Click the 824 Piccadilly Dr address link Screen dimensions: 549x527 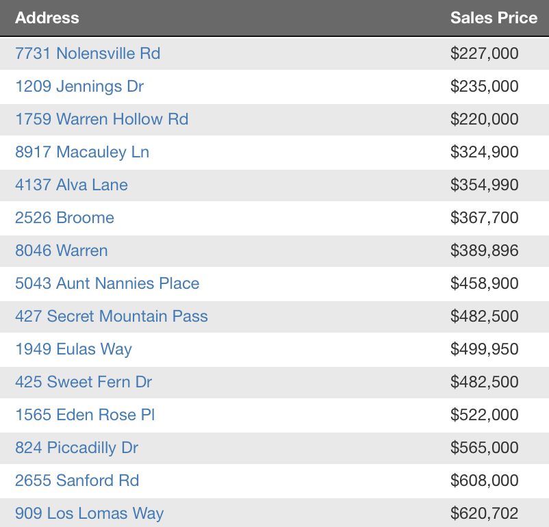pos(77,448)
